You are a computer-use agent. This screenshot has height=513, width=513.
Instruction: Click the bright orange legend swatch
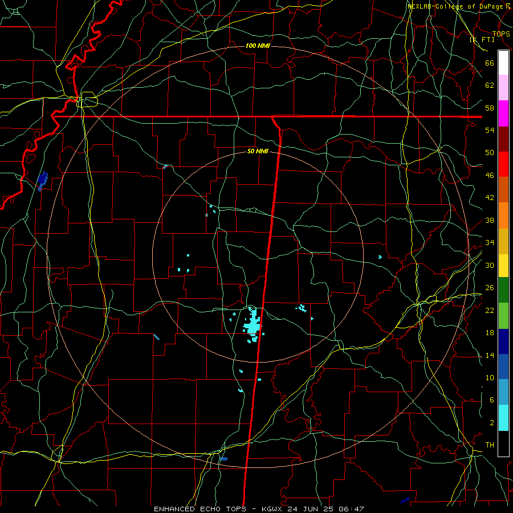[503, 215]
